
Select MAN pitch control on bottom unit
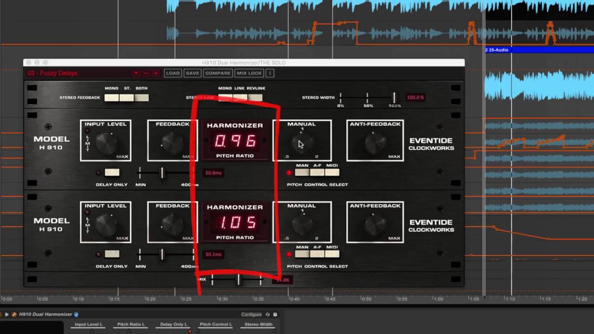coord(302,254)
